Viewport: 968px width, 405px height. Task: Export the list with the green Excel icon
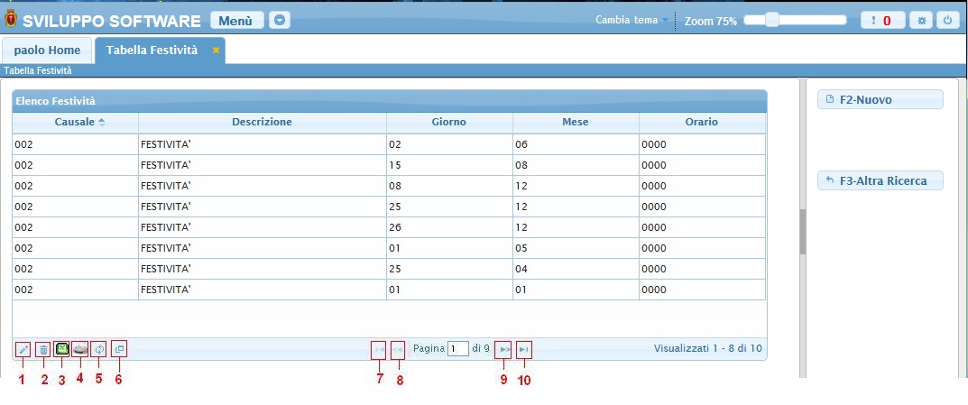coord(61,349)
